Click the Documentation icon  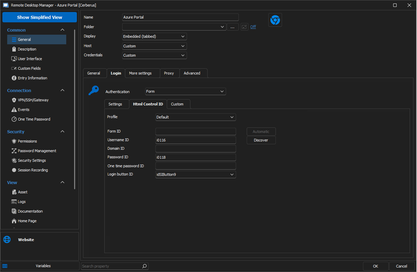[14, 211]
